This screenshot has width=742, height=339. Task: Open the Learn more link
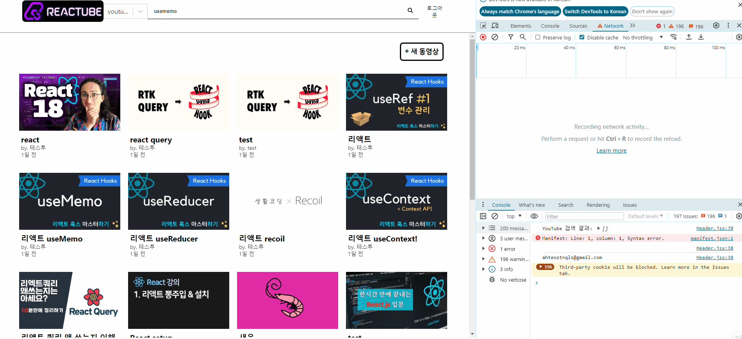click(x=611, y=151)
